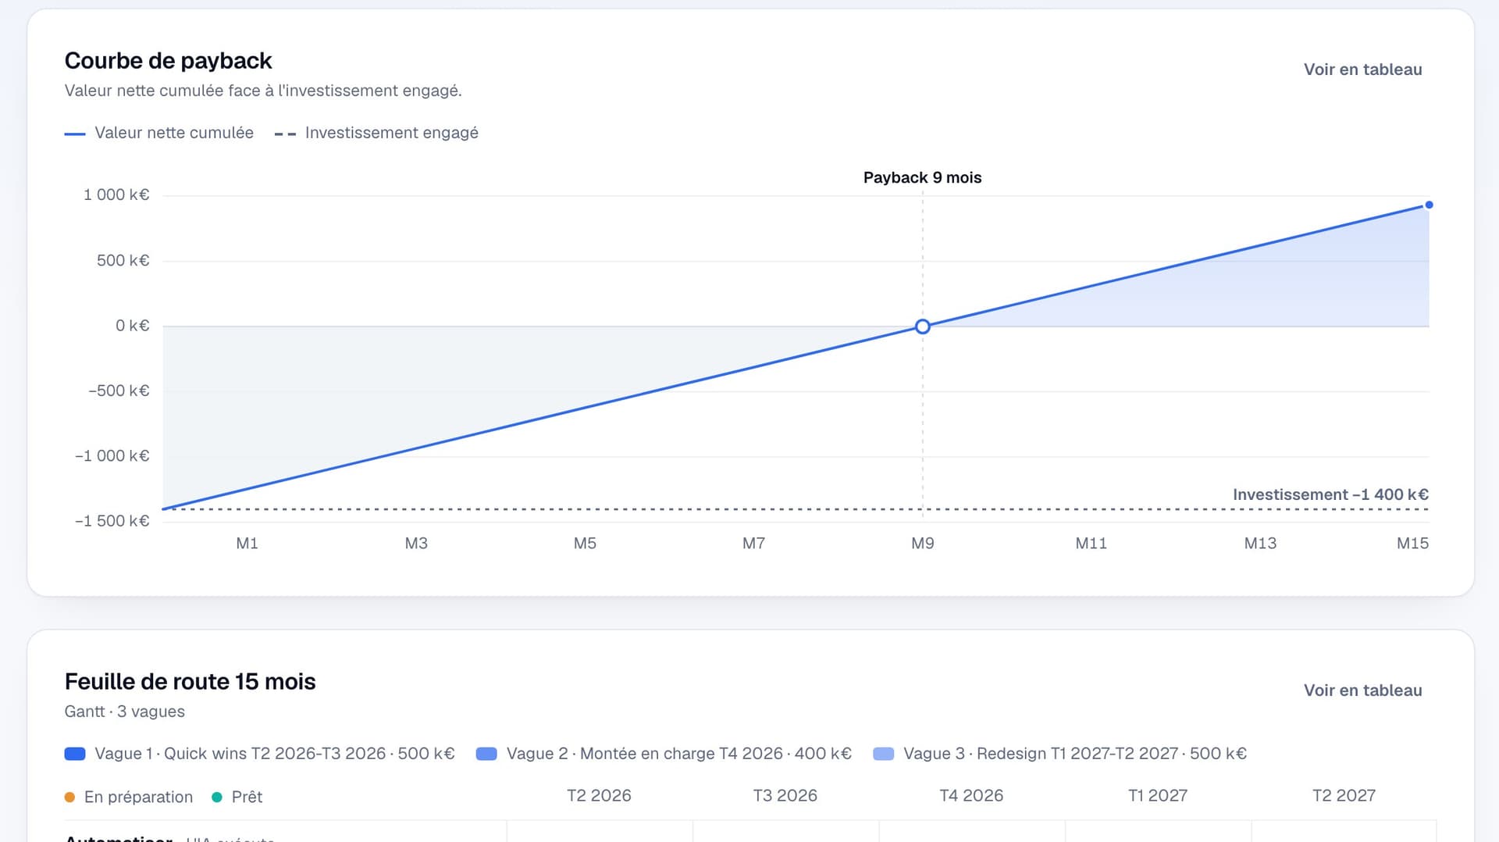Click the 'T2 2026' column header
The height and width of the screenshot is (842, 1499).
(x=599, y=796)
